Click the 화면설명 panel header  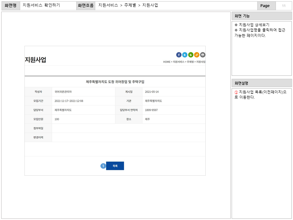tap(262, 83)
